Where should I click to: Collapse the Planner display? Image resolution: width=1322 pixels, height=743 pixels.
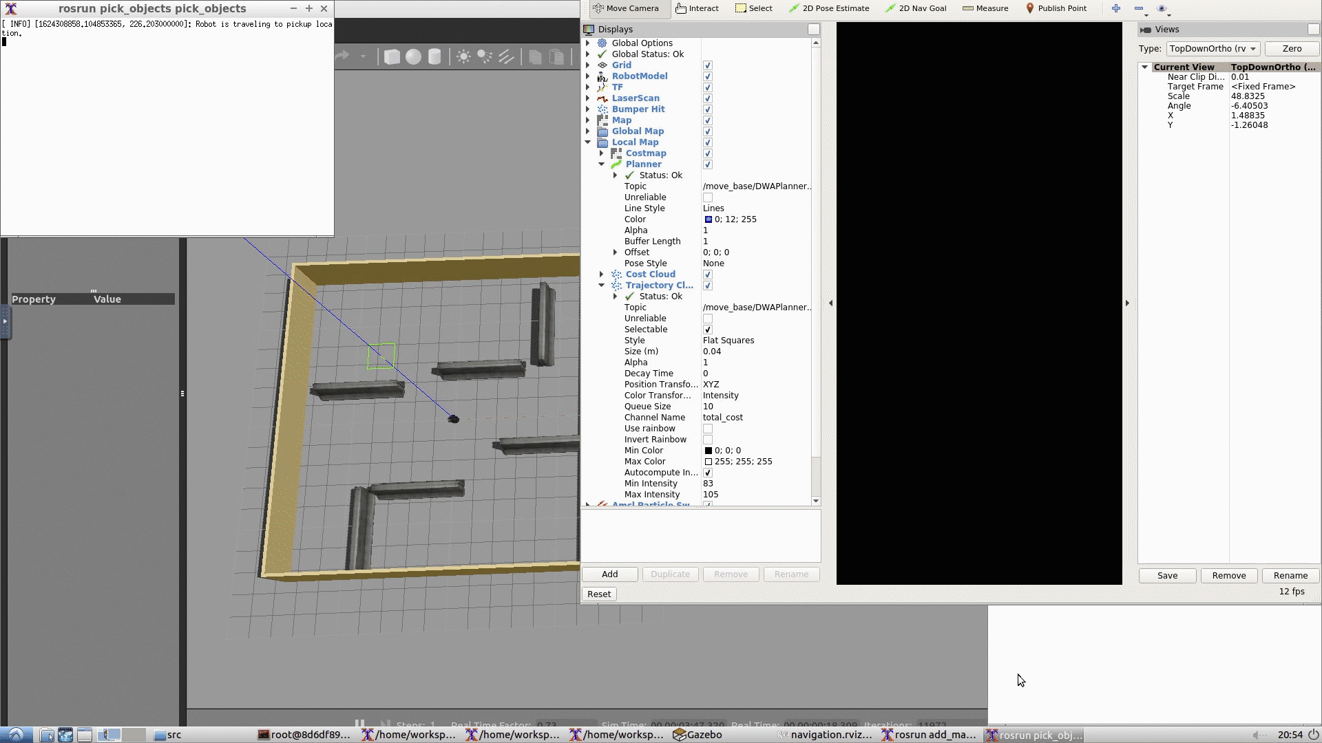pyautogui.click(x=602, y=164)
